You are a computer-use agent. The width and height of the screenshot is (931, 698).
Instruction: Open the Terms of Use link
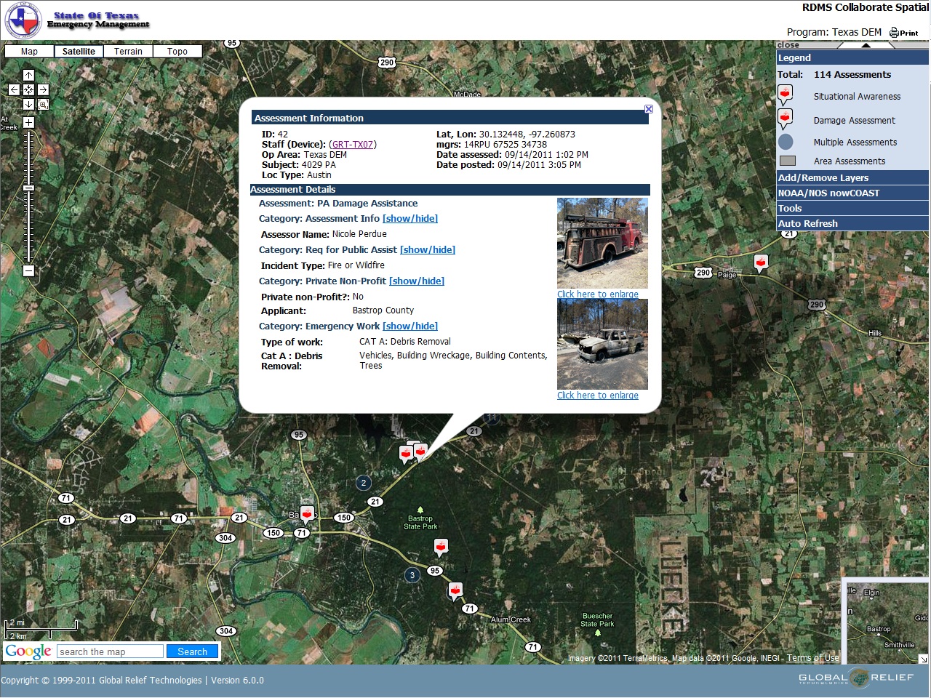click(x=812, y=658)
